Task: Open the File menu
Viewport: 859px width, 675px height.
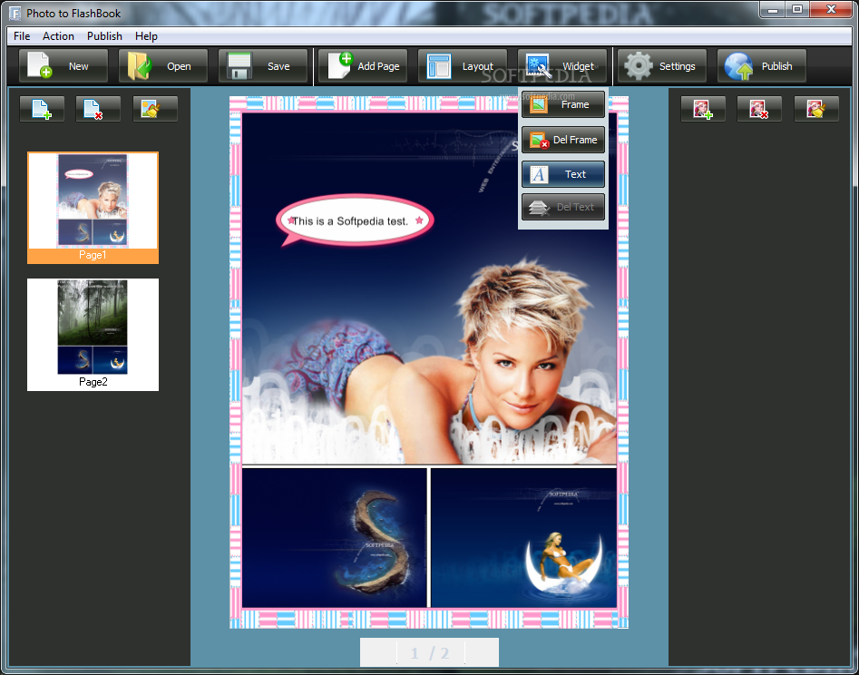Action: click(x=22, y=36)
